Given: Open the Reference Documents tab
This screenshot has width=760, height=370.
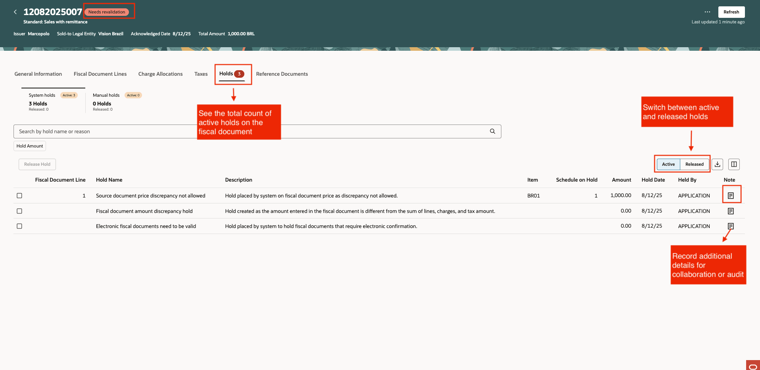Looking at the screenshot, I should (282, 74).
